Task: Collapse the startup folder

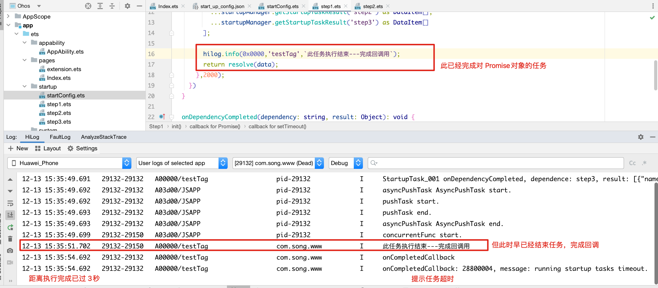Action: click(x=24, y=87)
